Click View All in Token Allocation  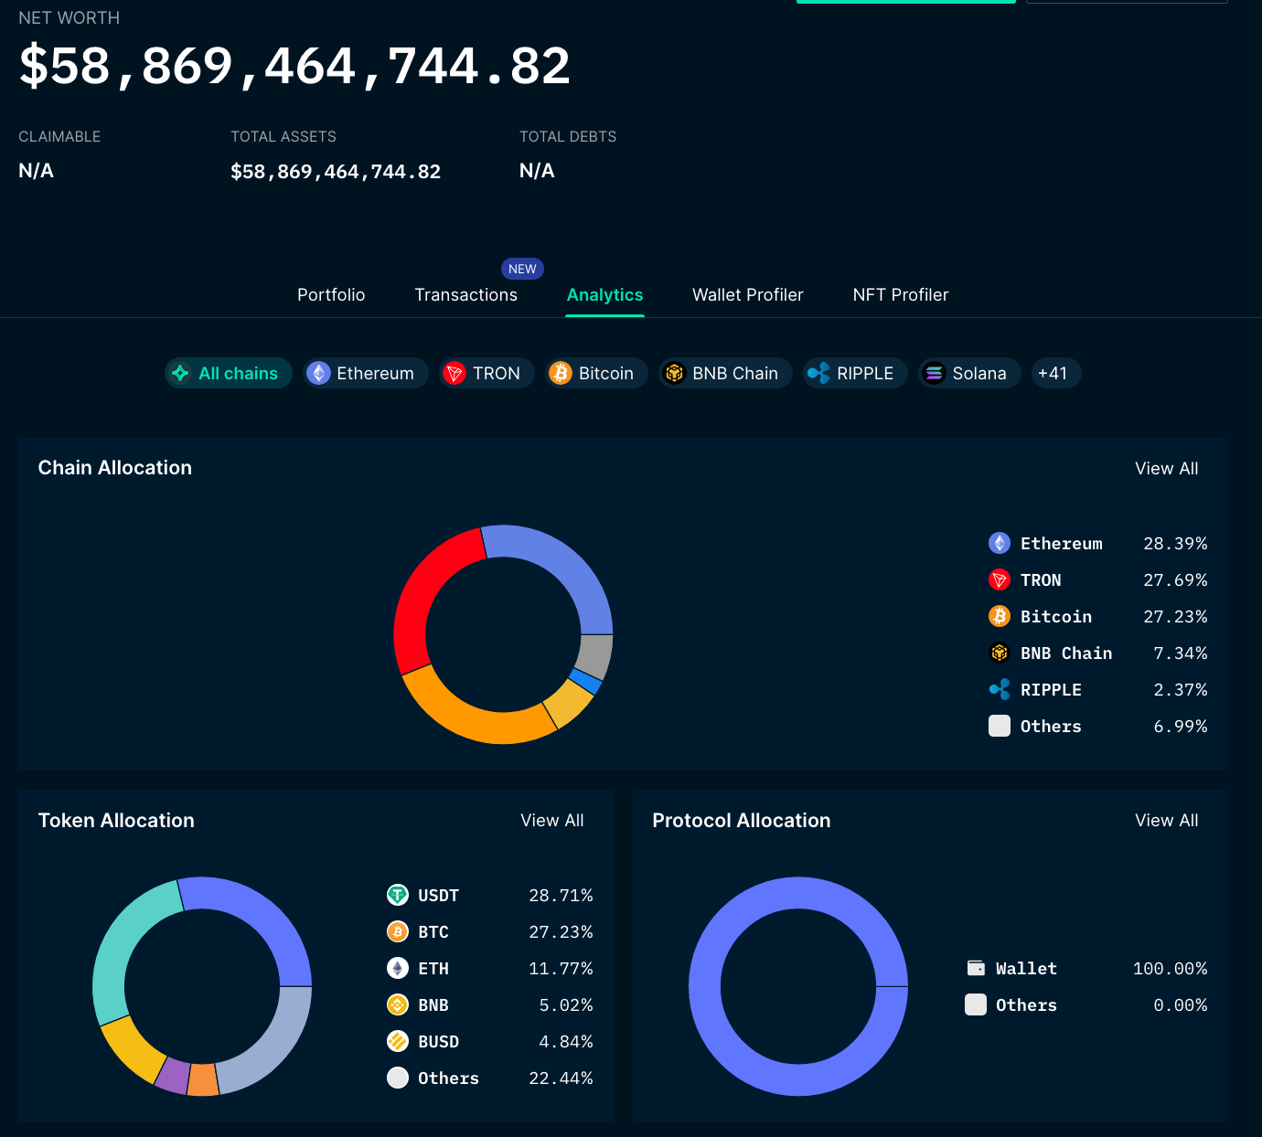552,820
